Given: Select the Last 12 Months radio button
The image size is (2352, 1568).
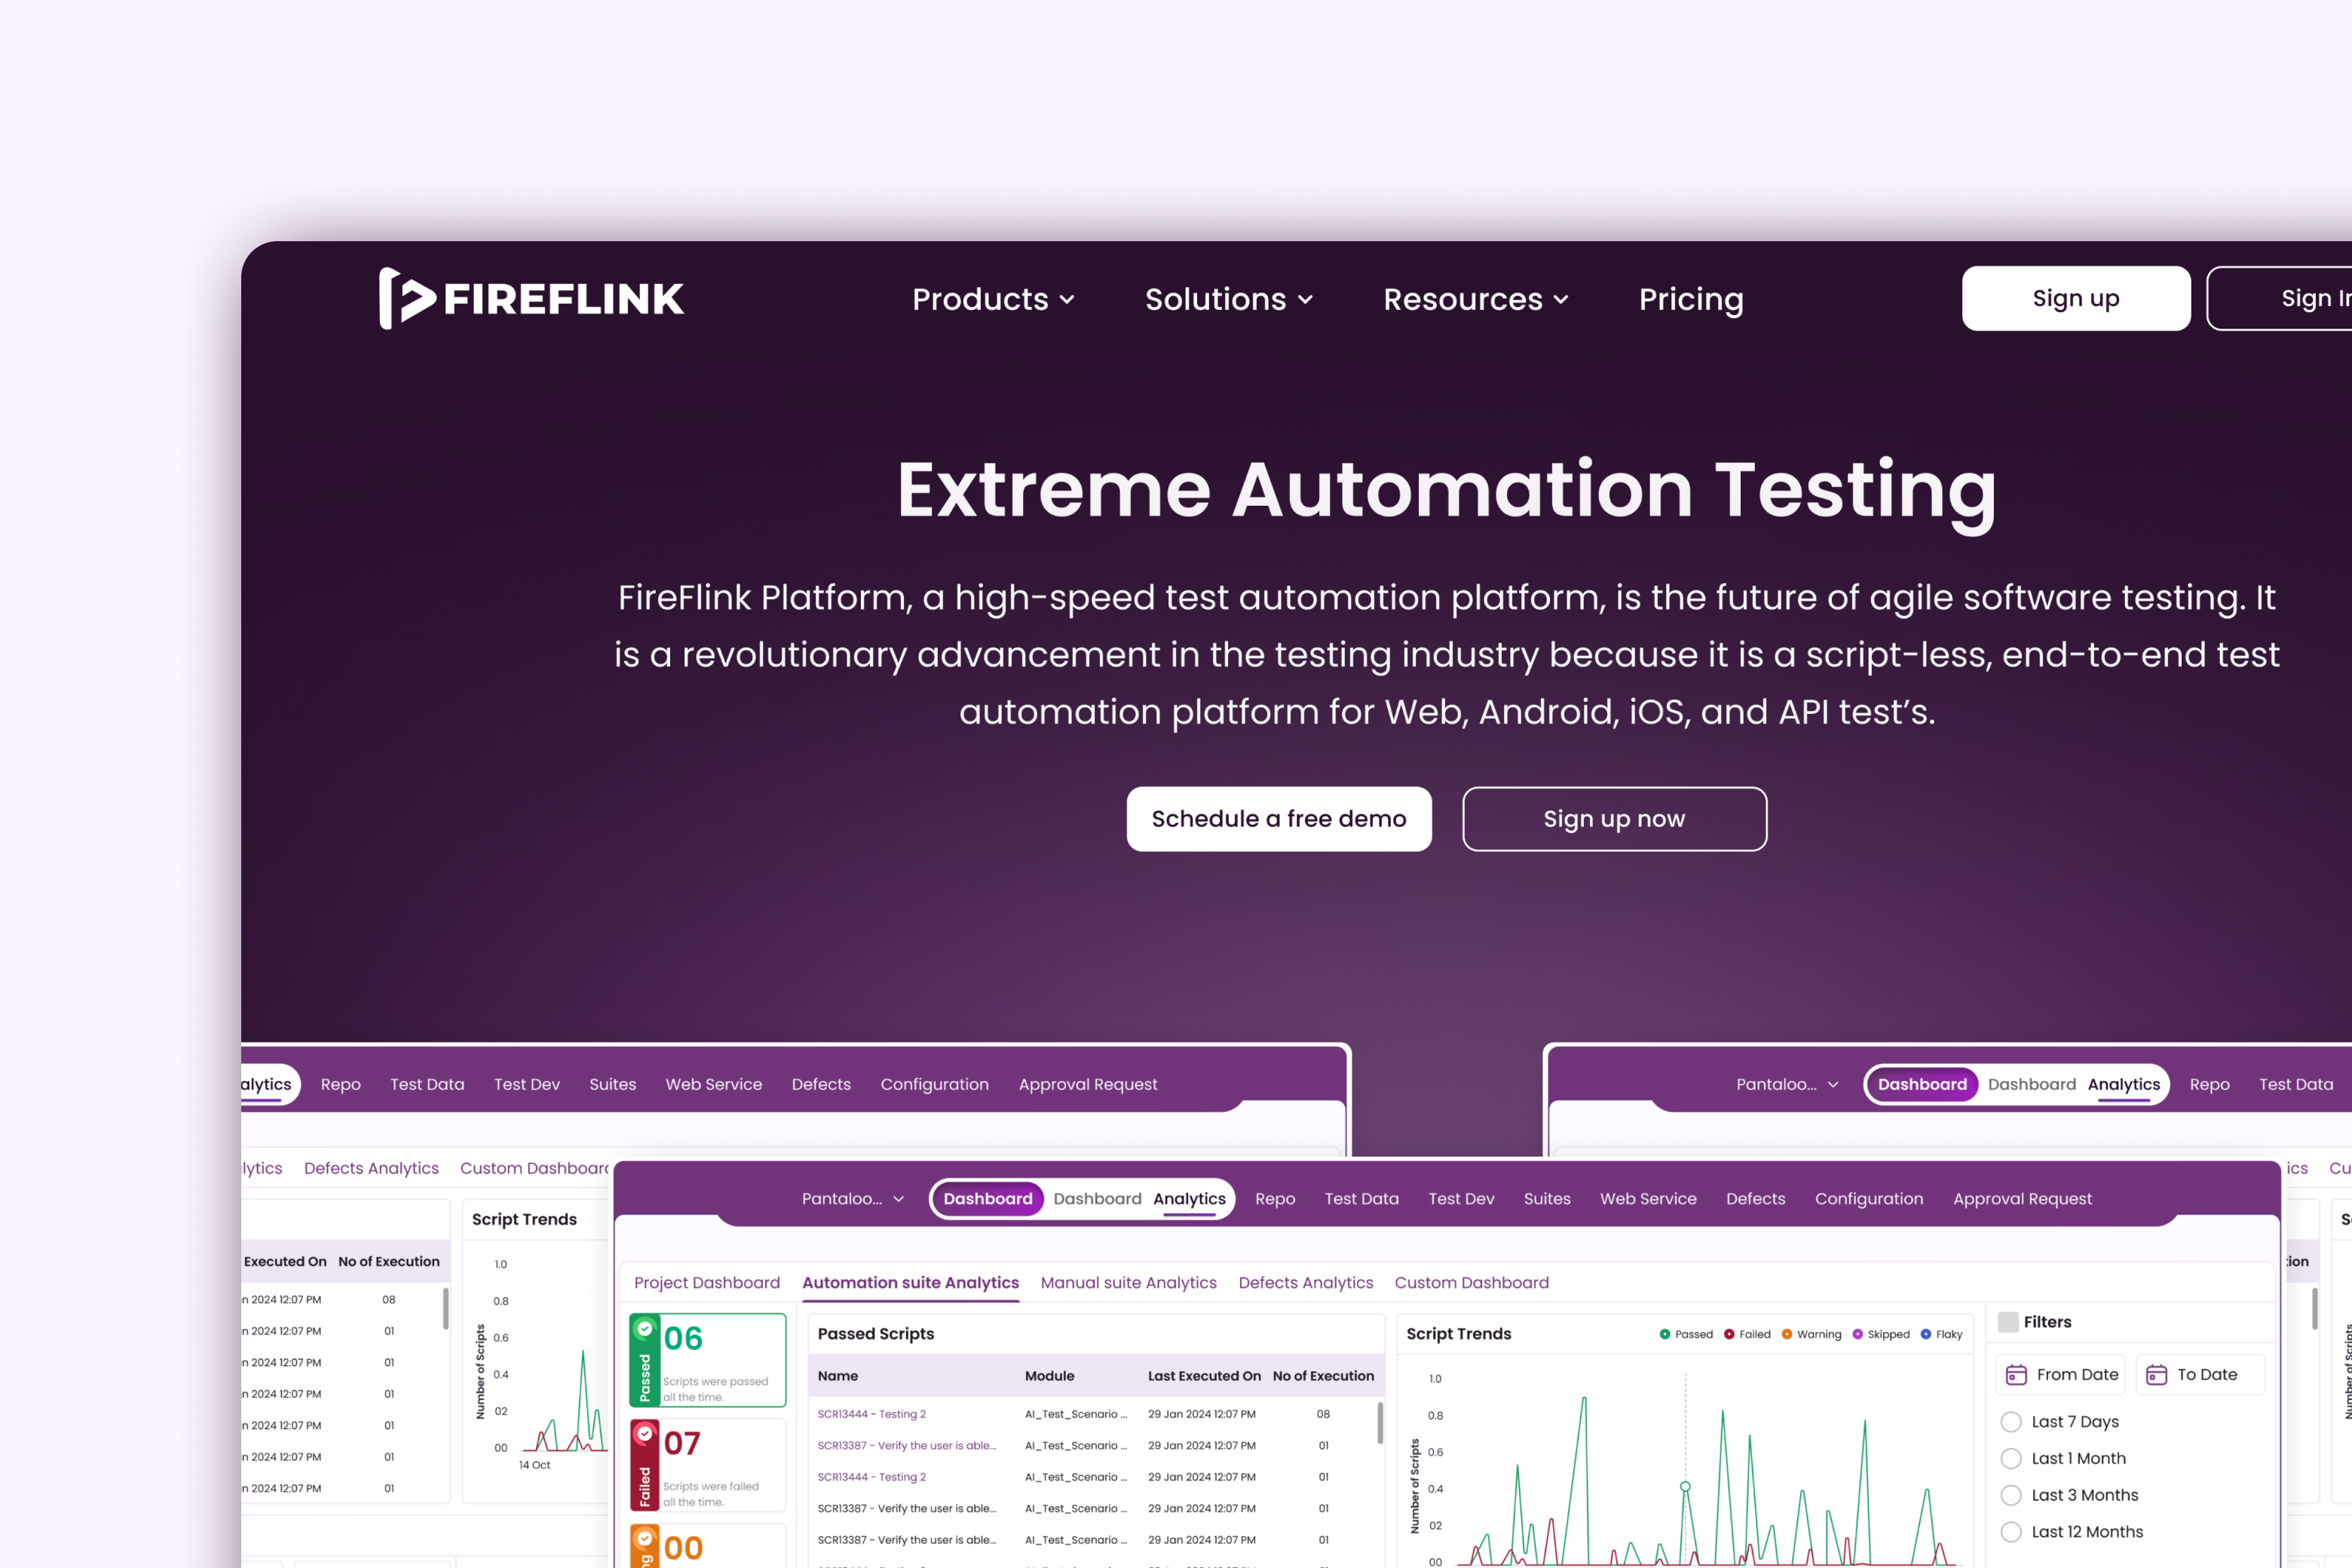Looking at the screenshot, I should (2011, 1532).
